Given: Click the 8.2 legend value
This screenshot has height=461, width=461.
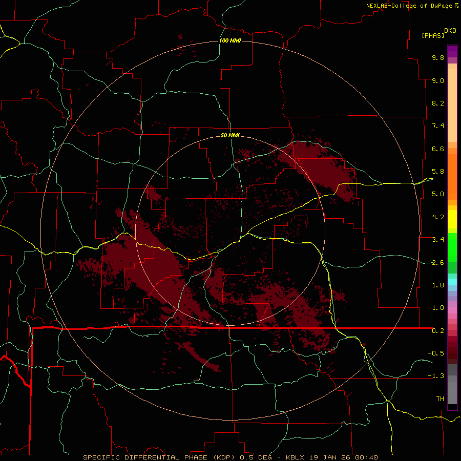Looking at the screenshot, I should [x=438, y=103].
